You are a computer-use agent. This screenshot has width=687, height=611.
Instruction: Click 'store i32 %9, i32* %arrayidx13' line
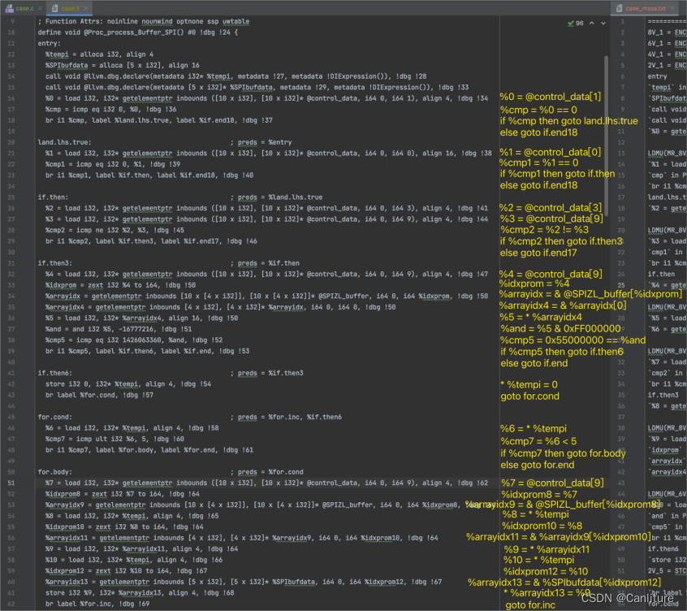(140, 593)
